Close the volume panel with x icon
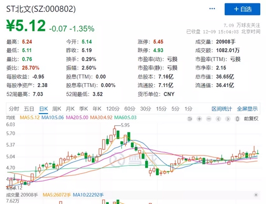266x204 pixels. 256,195
